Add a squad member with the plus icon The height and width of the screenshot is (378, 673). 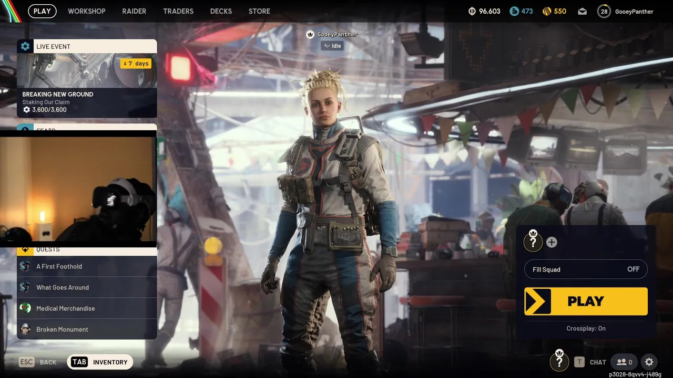[552, 242]
